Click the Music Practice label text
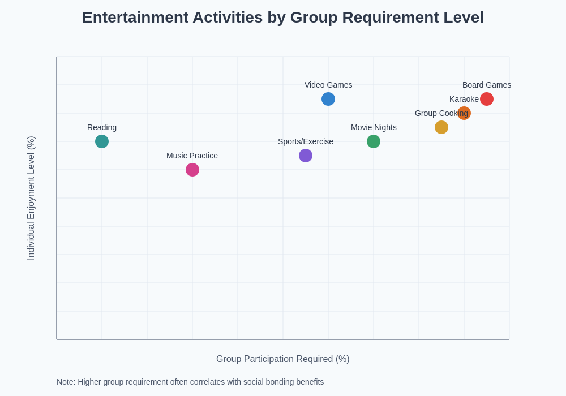566x396 pixels. tap(192, 156)
